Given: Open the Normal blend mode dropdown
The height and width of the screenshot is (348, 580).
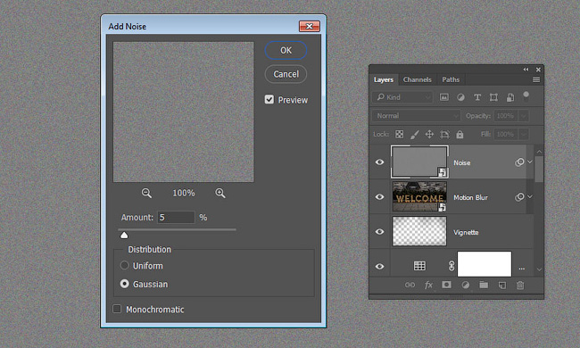Looking at the screenshot, I should 416,116.
